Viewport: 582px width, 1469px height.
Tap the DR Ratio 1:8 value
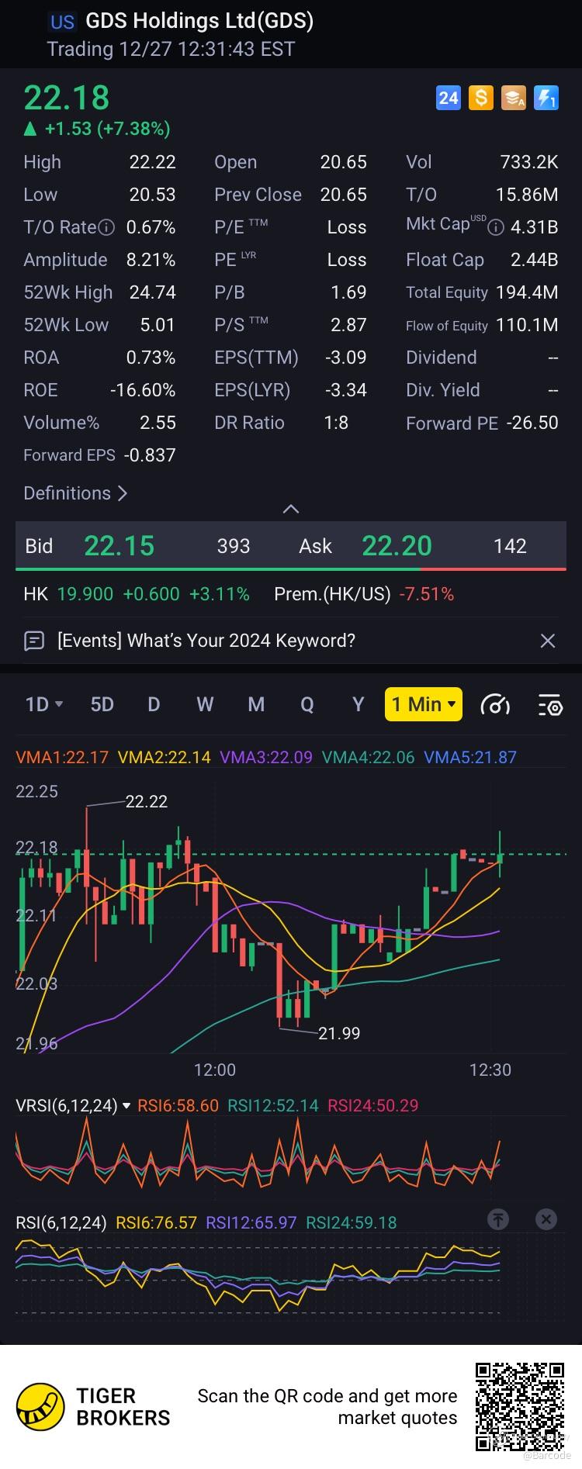(336, 423)
